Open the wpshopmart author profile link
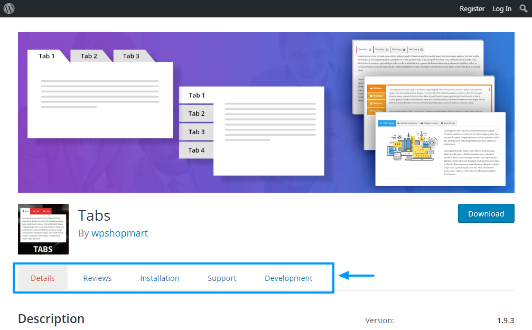 [119, 233]
